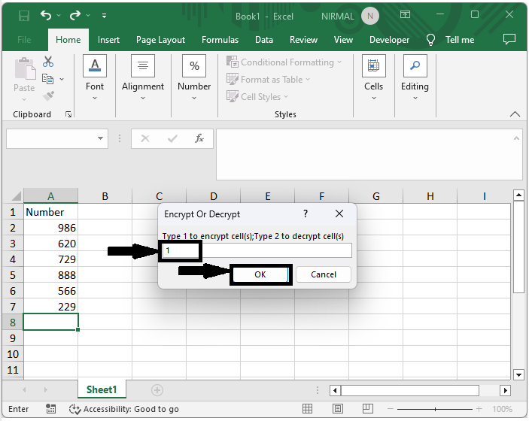Image resolution: width=529 pixels, height=421 pixels.
Task: Click the encrypt/decrypt input field
Action: 257,250
